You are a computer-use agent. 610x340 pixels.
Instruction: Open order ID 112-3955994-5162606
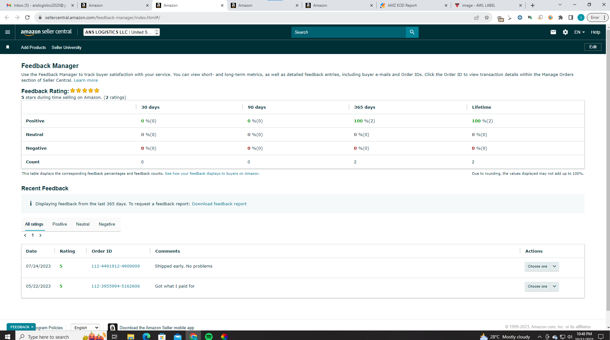(x=116, y=286)
